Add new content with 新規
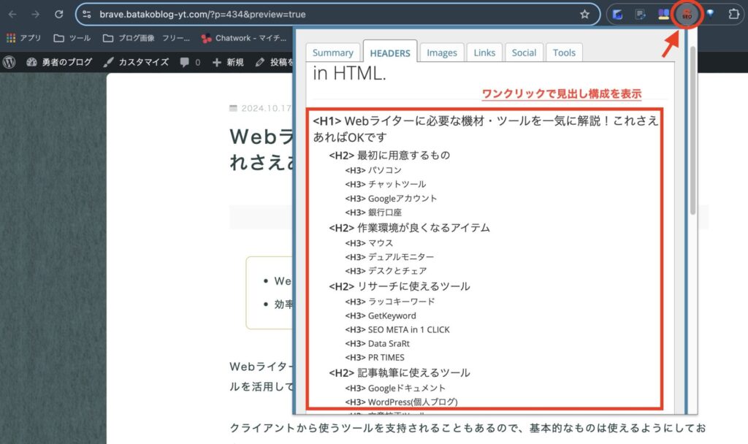The height and width of the screenshot is (444, 748). 228,62
